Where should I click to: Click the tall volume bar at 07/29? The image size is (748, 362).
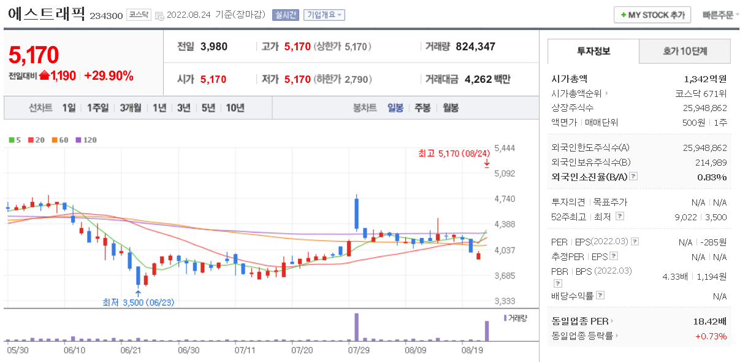(x=356, y=327)
